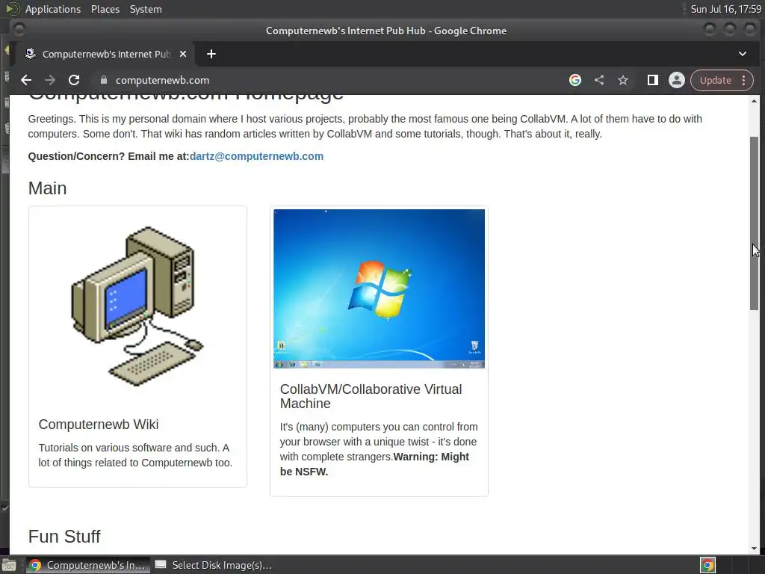Open the Chrome profile avatar

click(x=677, y=80)
